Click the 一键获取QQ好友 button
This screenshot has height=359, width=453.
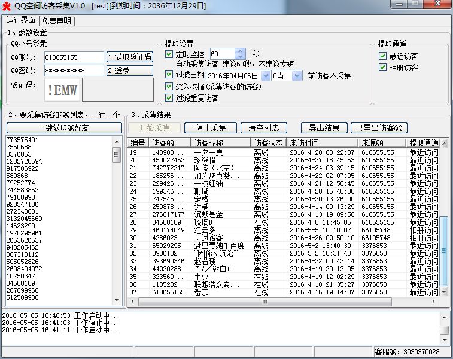point(64,128)
